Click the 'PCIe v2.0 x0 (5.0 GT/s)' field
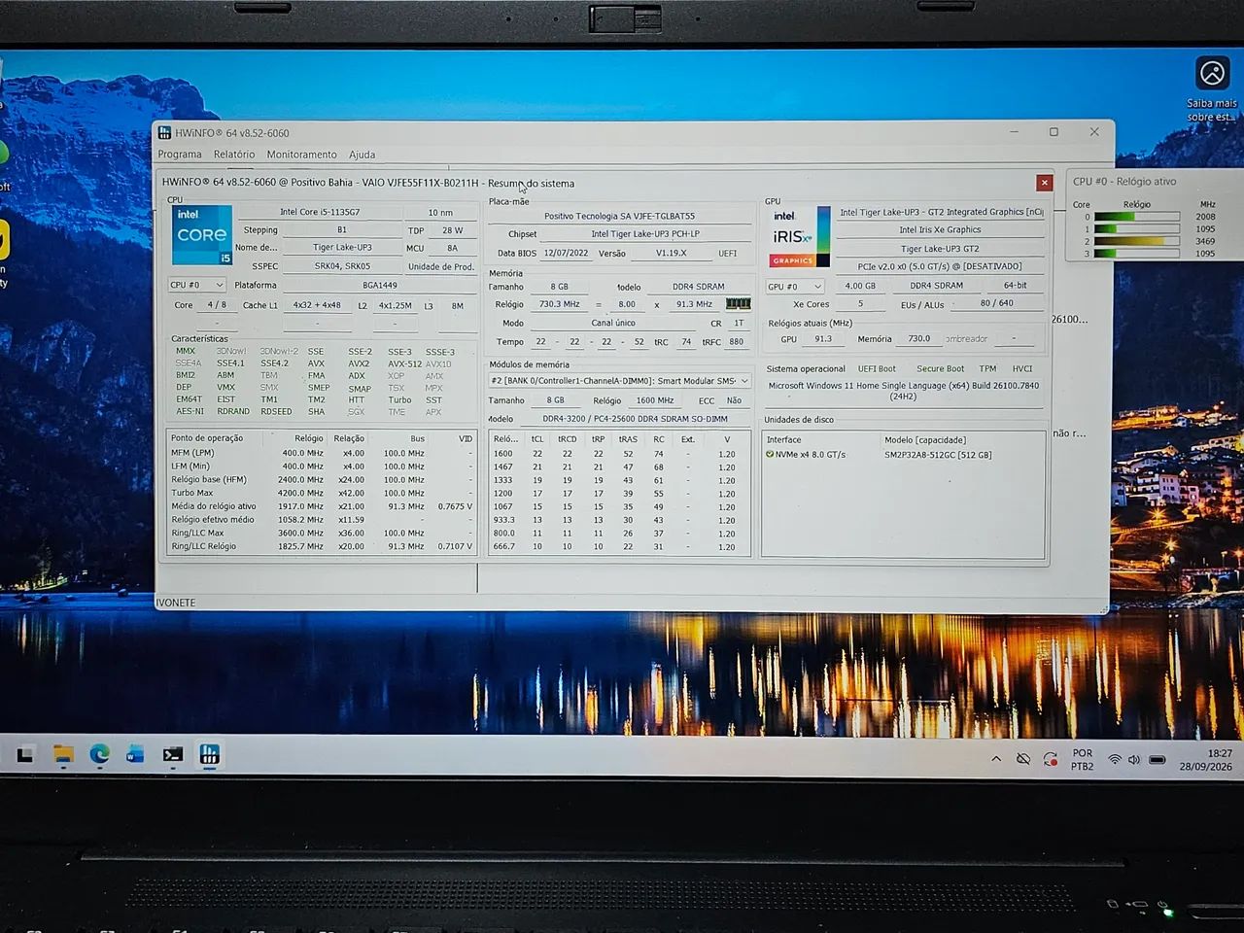This screenshot has width=1244, height=933. coord(940,266)
